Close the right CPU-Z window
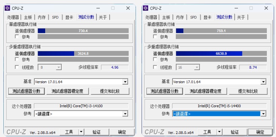 266,8
